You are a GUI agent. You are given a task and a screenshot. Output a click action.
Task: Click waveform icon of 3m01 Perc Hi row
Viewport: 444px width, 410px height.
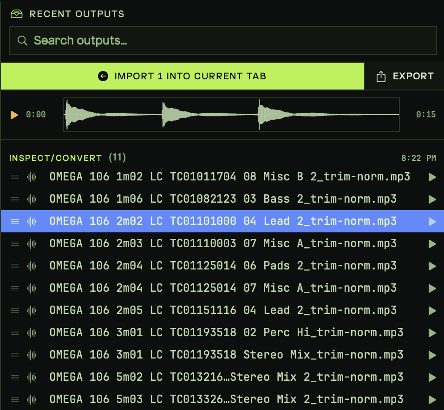(32, 333)
